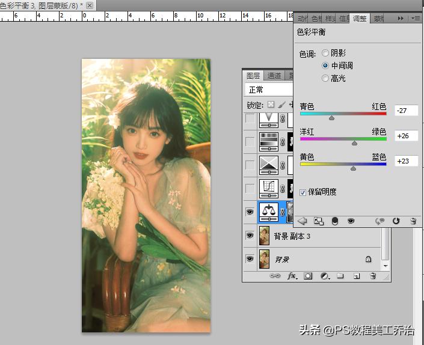The height and width of the screenshot is (345, 424).
Task: Select the invert-style adjustment layer thumbnail
Action: pos(269,165)
